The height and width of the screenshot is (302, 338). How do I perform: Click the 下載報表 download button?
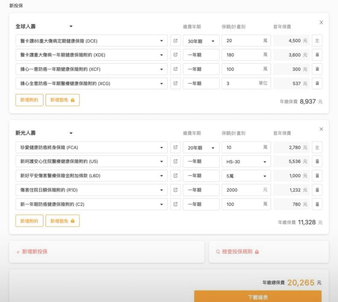click(x=257, y=297)
